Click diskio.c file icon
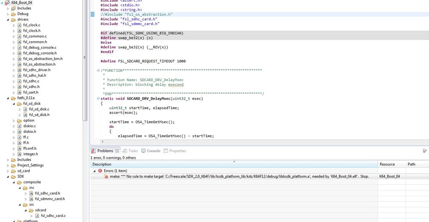The height and width of the screenshot is (222, 429). [19, 126]
